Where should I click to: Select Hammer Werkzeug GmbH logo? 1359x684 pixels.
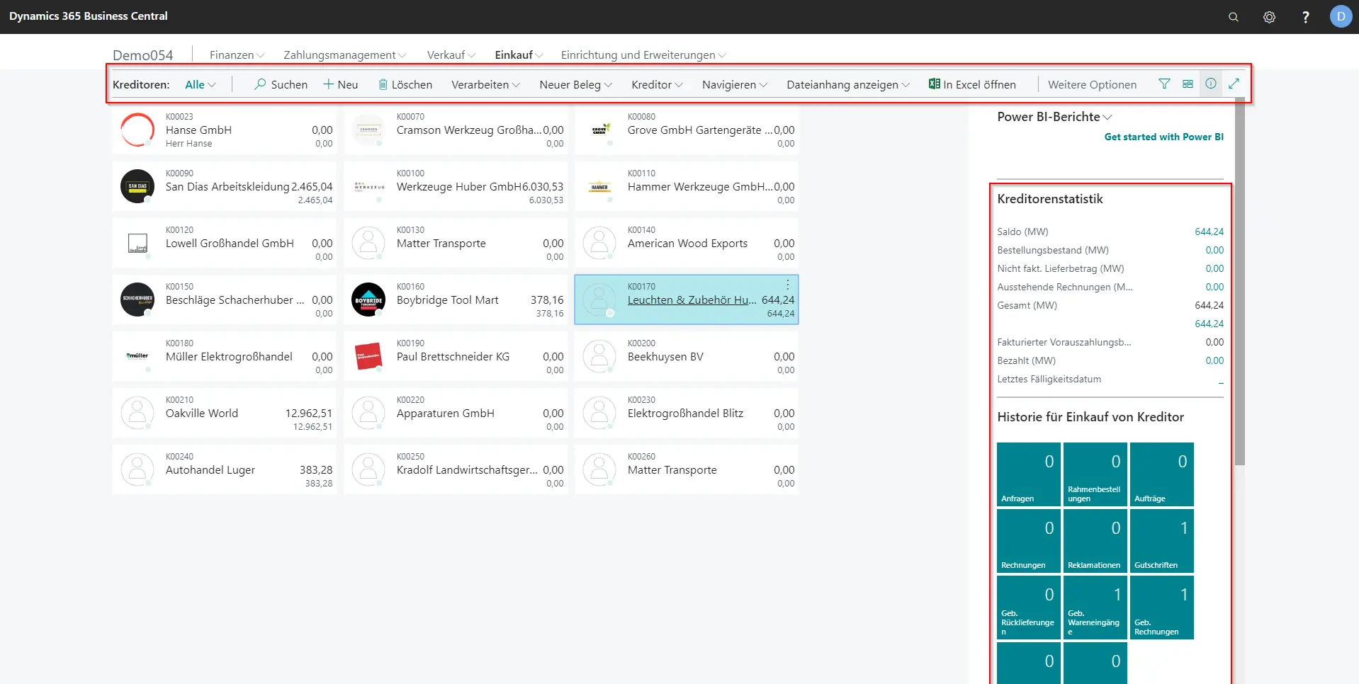[599, 186]
